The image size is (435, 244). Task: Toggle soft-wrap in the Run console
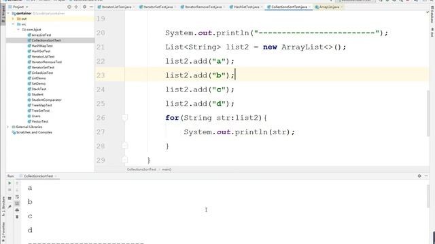point(17,197)
